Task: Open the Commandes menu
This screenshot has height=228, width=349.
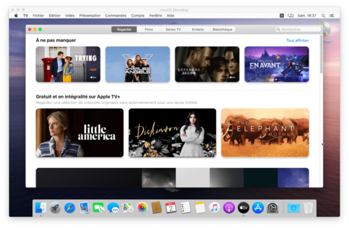Action: tap(116, 16)
